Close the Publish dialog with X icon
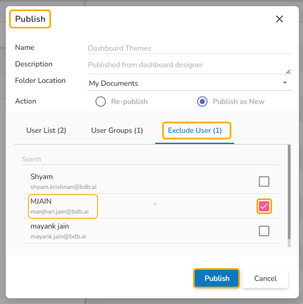 tap(280, 19)
